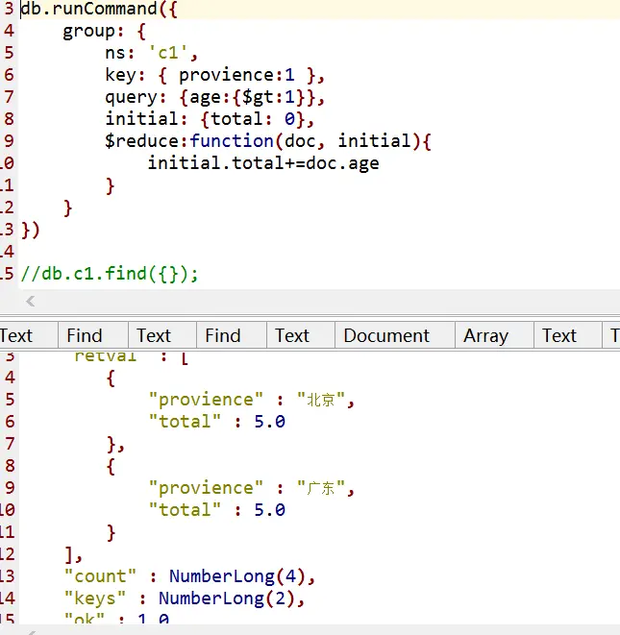The image size is (620, 635).
Task: Click the "广东" provience value
Action: click(320, 488)
